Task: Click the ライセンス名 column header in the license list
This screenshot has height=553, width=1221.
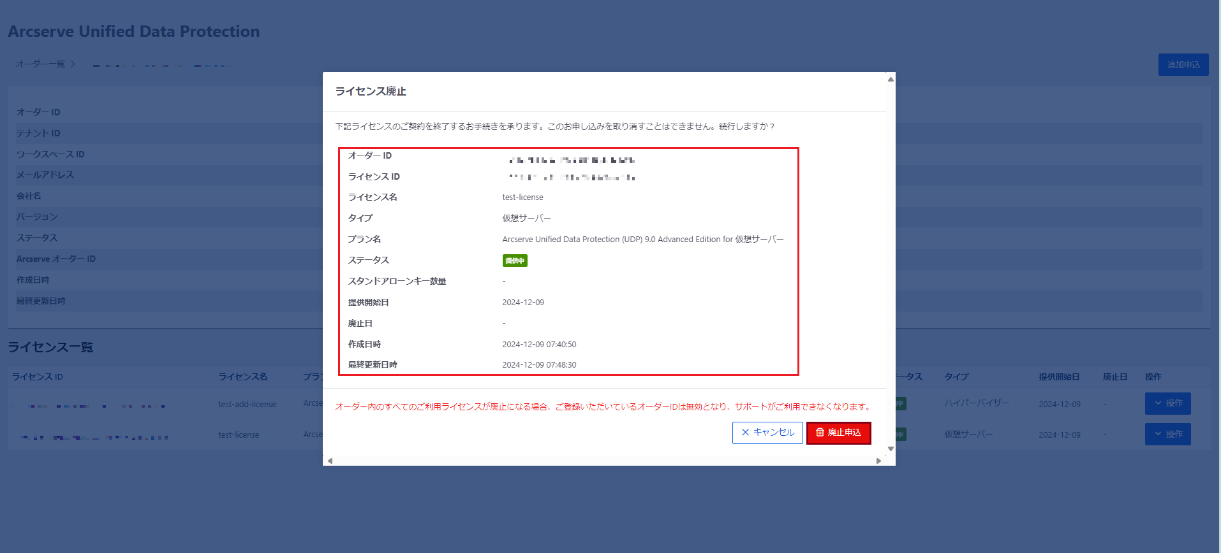Action: [243, 377]
